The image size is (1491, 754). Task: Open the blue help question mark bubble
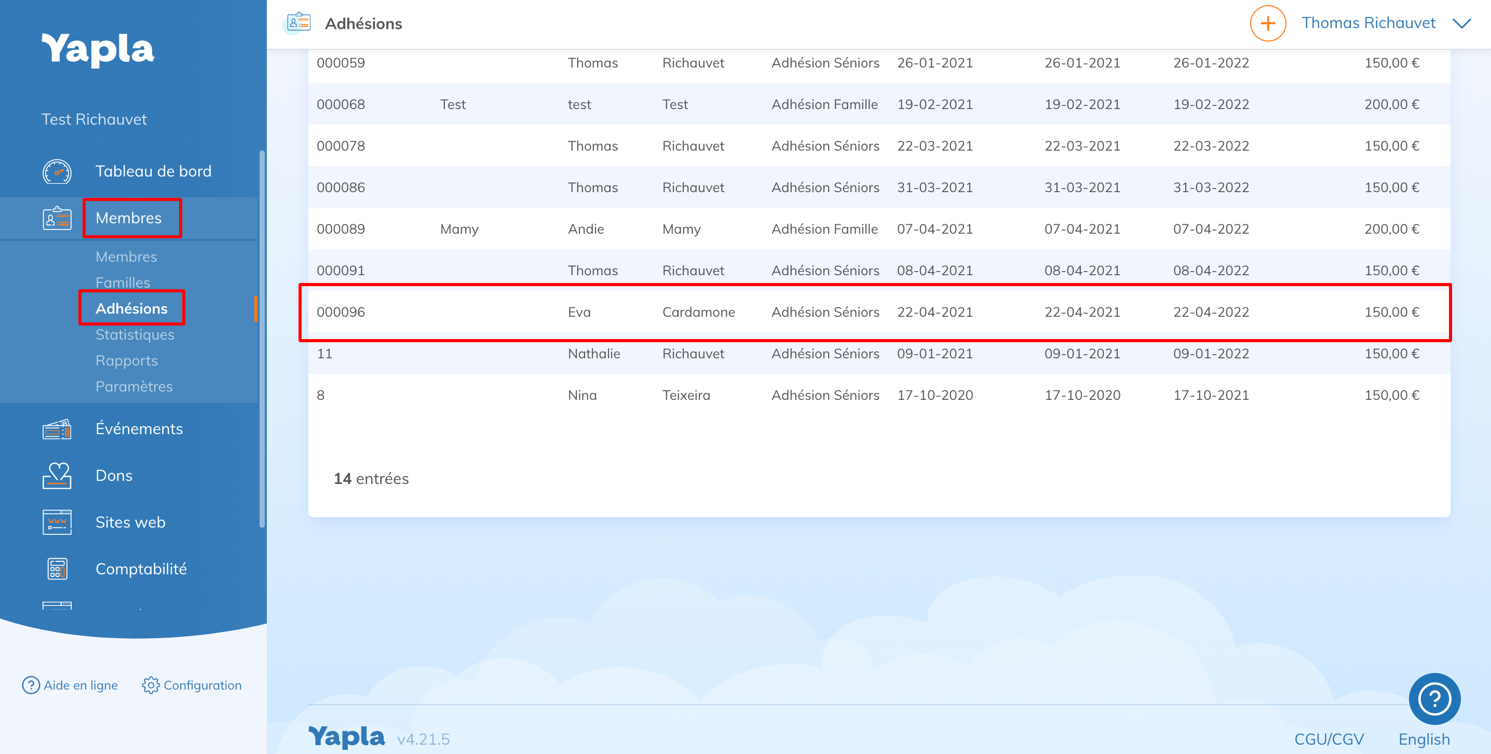pyautogui.click(x=1434, y=699)
